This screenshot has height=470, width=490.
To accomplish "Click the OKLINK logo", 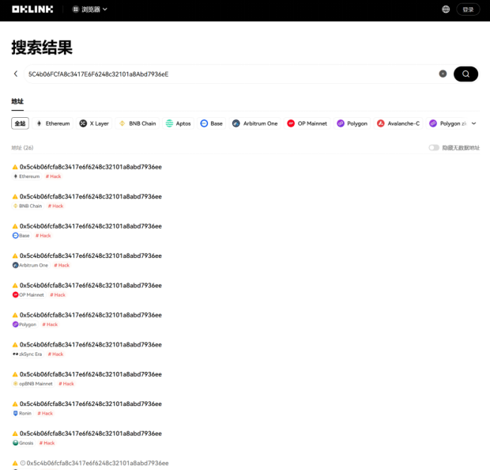I will pos(32,9).
